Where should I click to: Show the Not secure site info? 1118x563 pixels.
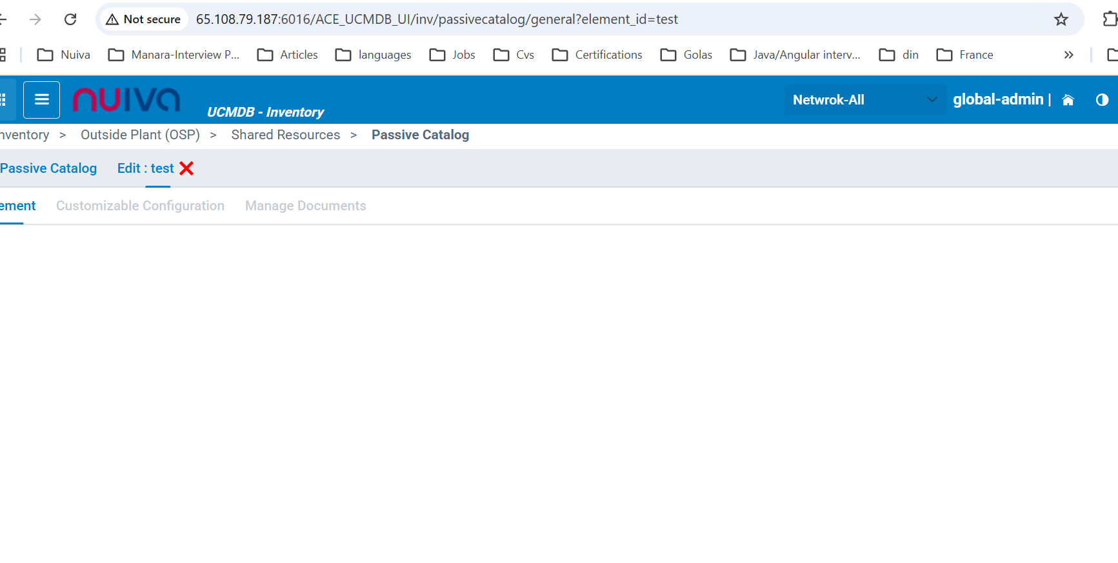click(x=143, y=19)
